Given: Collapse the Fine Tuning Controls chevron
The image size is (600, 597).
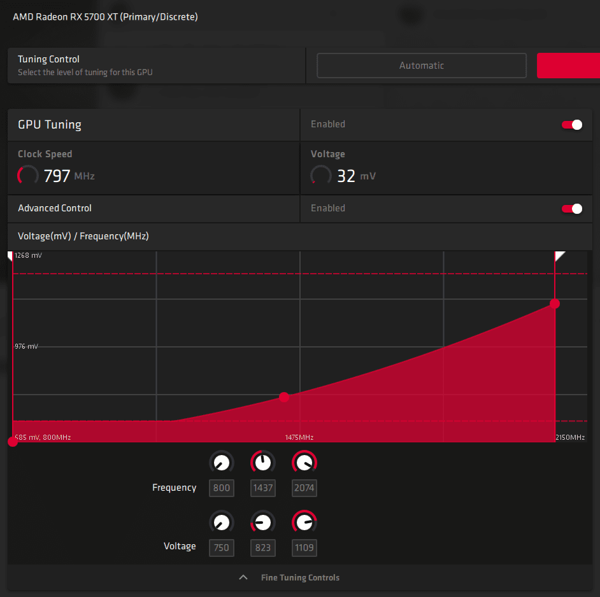Looking at the screenshot, I should 243,577.
